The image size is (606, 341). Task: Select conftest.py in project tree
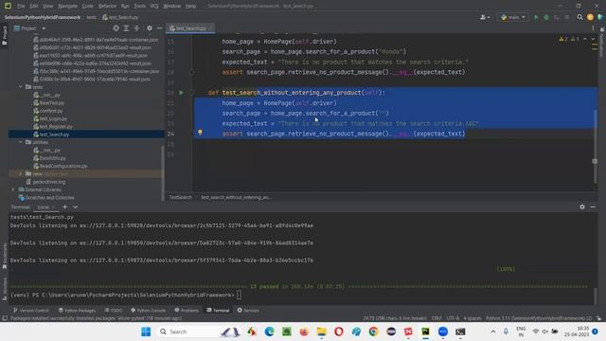(50, 111)
